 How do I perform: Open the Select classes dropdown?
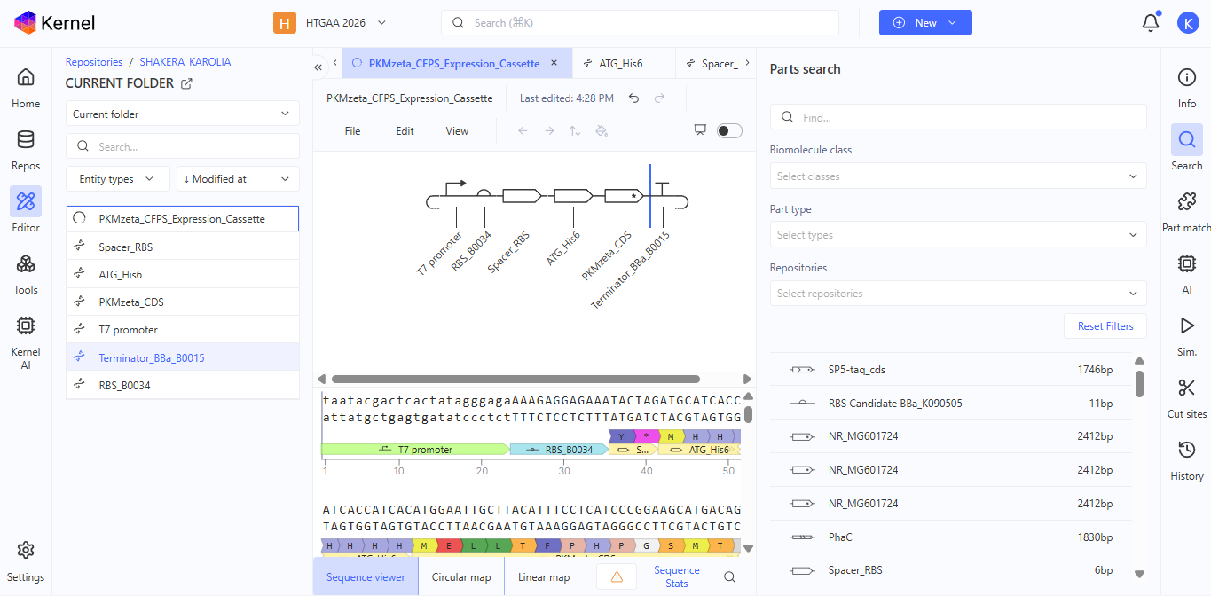[x=958, y=176]
